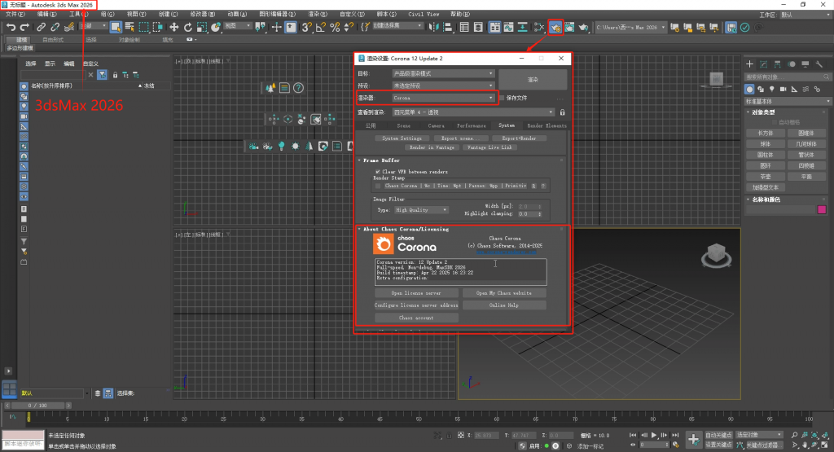Click the Highlight clamping spinner arrows
The height and width of the screenshot is (452, 834).
point(539,213)
